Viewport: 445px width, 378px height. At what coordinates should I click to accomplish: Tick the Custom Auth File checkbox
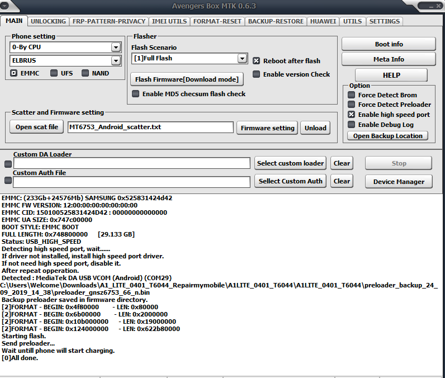click(x=8, y=181)
